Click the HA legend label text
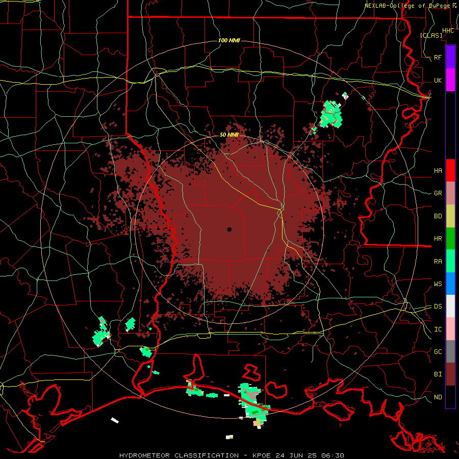 [438, 170]
